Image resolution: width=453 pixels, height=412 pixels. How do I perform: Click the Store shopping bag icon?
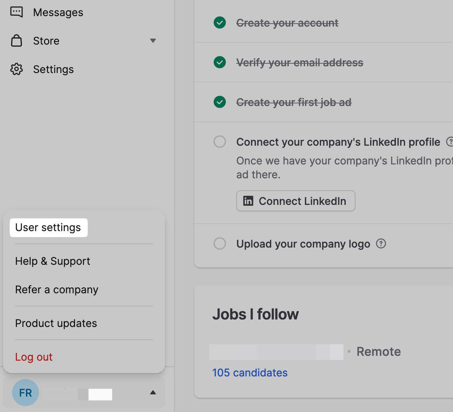click(x=16, y=40)
